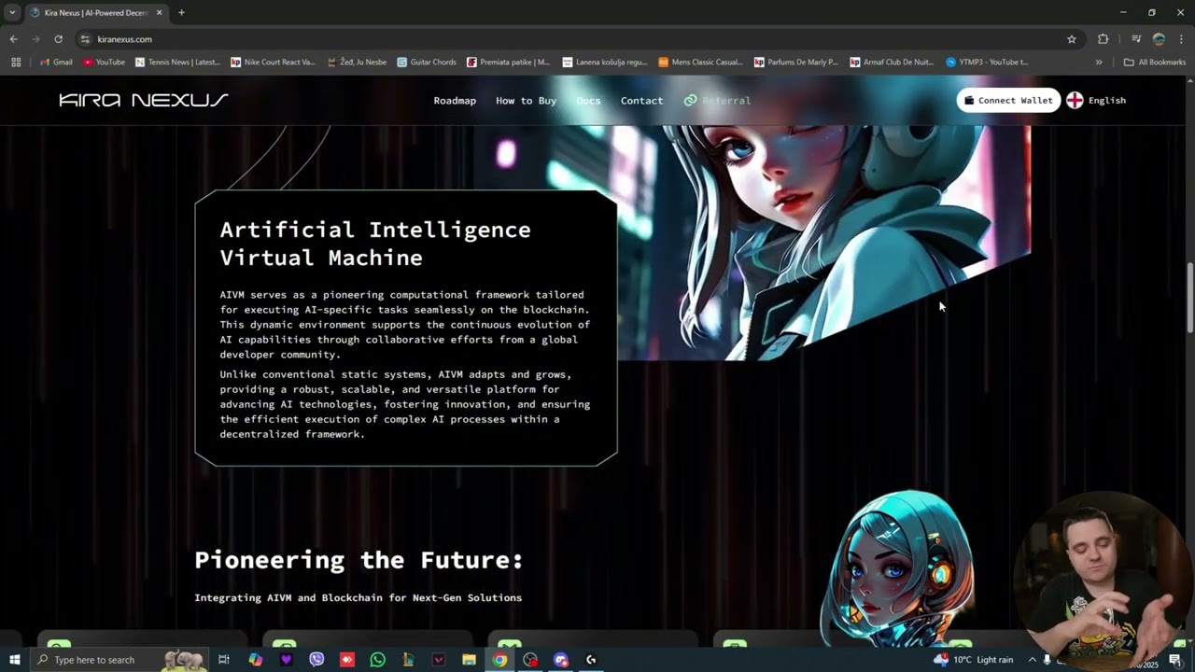Open Task View on the taskbar
The image size is (1195, 672).
(224, 660)
